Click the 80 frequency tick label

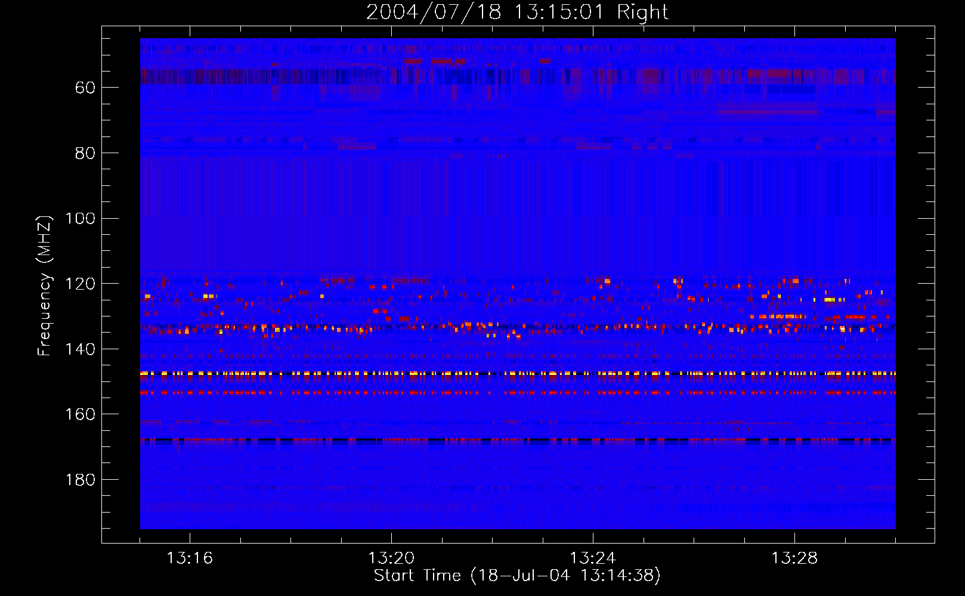[85, 153]
